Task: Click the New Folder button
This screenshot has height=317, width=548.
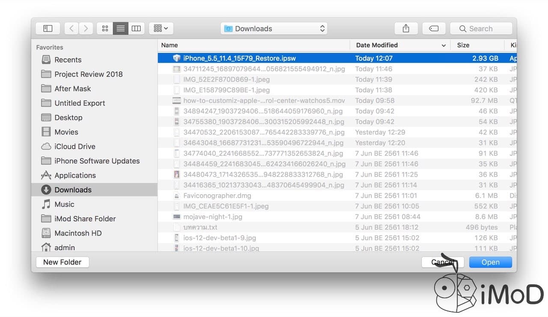Action: [x=62, y=262]
